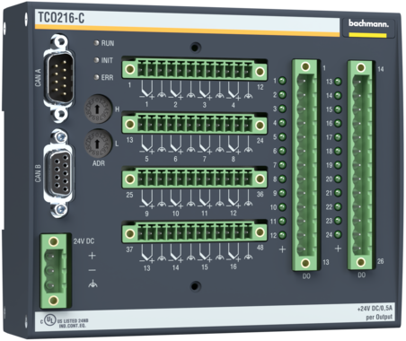Screen dimensions: 406x341
Task: Click thermocouple channel 15 symbol
Action: pos(205,253)
